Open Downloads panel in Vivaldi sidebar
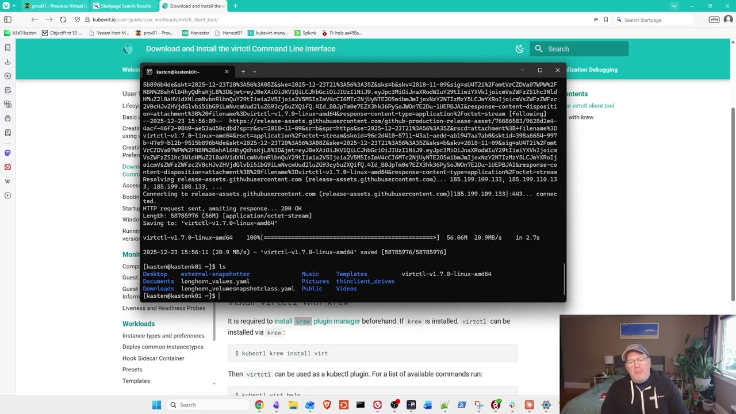736x414 pixels. point(7,62)
